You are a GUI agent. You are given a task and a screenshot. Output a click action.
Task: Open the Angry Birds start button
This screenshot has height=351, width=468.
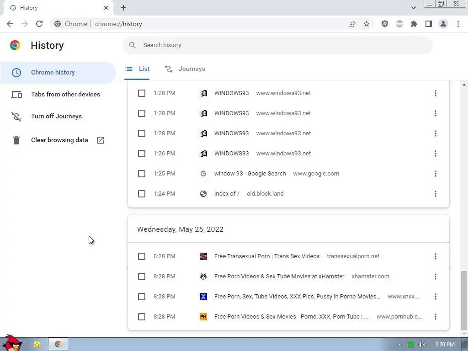12,343
